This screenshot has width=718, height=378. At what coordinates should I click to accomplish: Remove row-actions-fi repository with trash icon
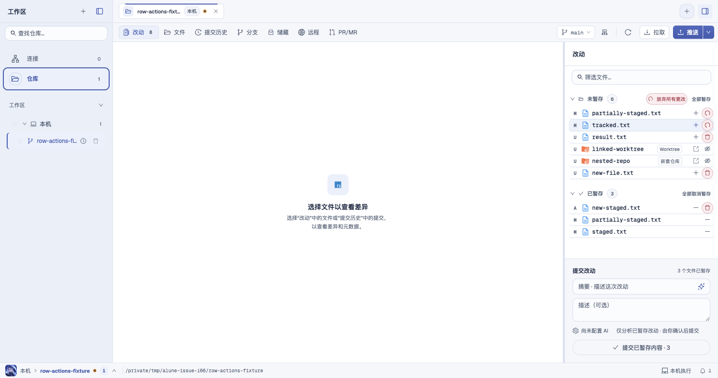pos(96,141)
